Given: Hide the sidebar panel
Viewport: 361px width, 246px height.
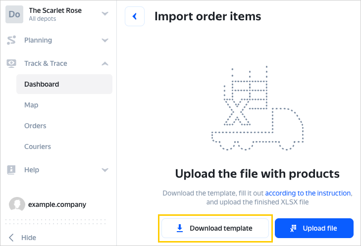Looking at the screenshot, I should 23,238.
